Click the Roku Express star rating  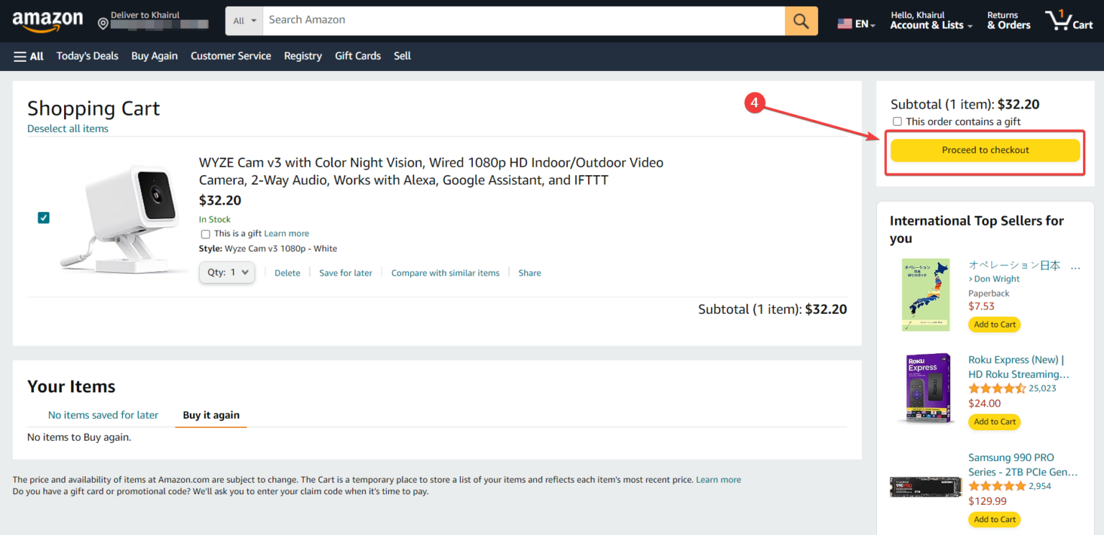click(997, 389)
